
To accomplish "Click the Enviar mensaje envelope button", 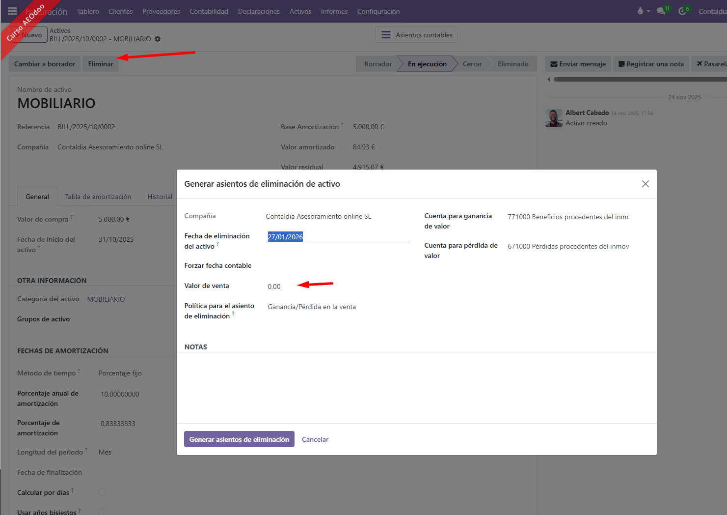I will [578, 64].
